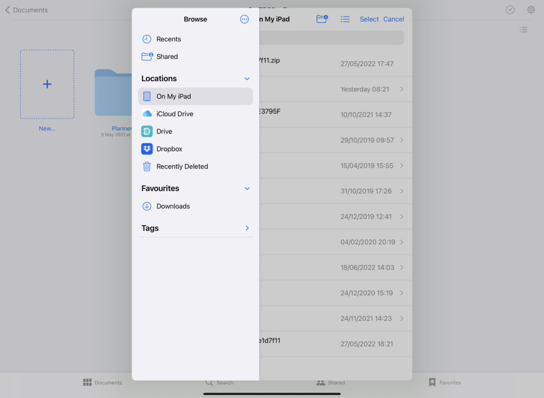Switch the file picker list view icon
Image resolution: width=544 pixels, height=398 pixels.
point(345,19)
